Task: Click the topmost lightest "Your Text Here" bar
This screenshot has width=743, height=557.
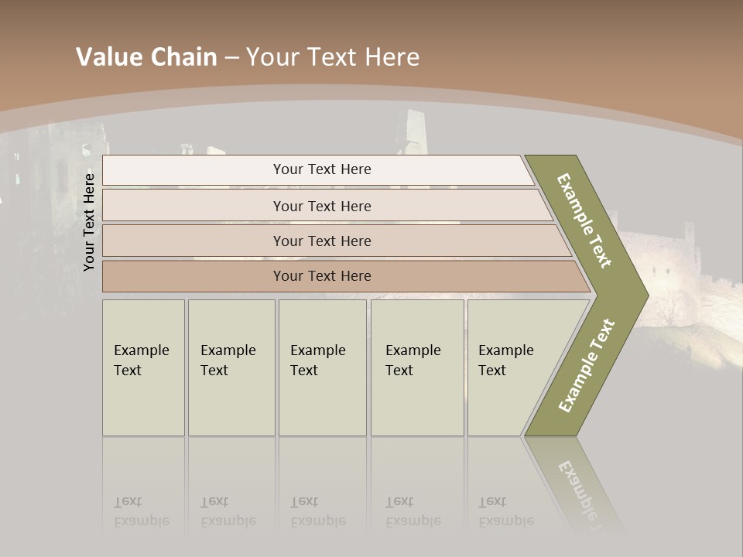Action: (x=321, y=169)
